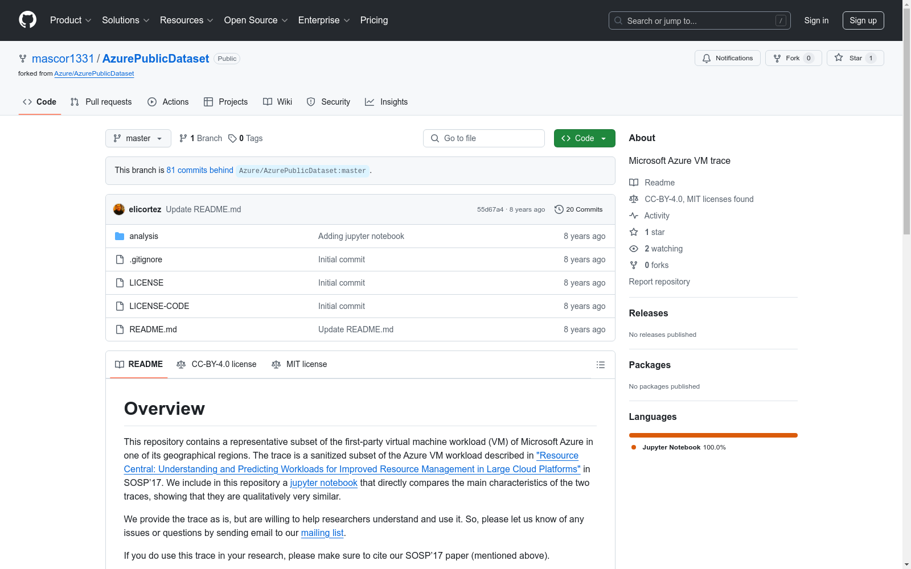Click the Sign in link
This screenshot has height=569, width=911.
click(816, 20)
